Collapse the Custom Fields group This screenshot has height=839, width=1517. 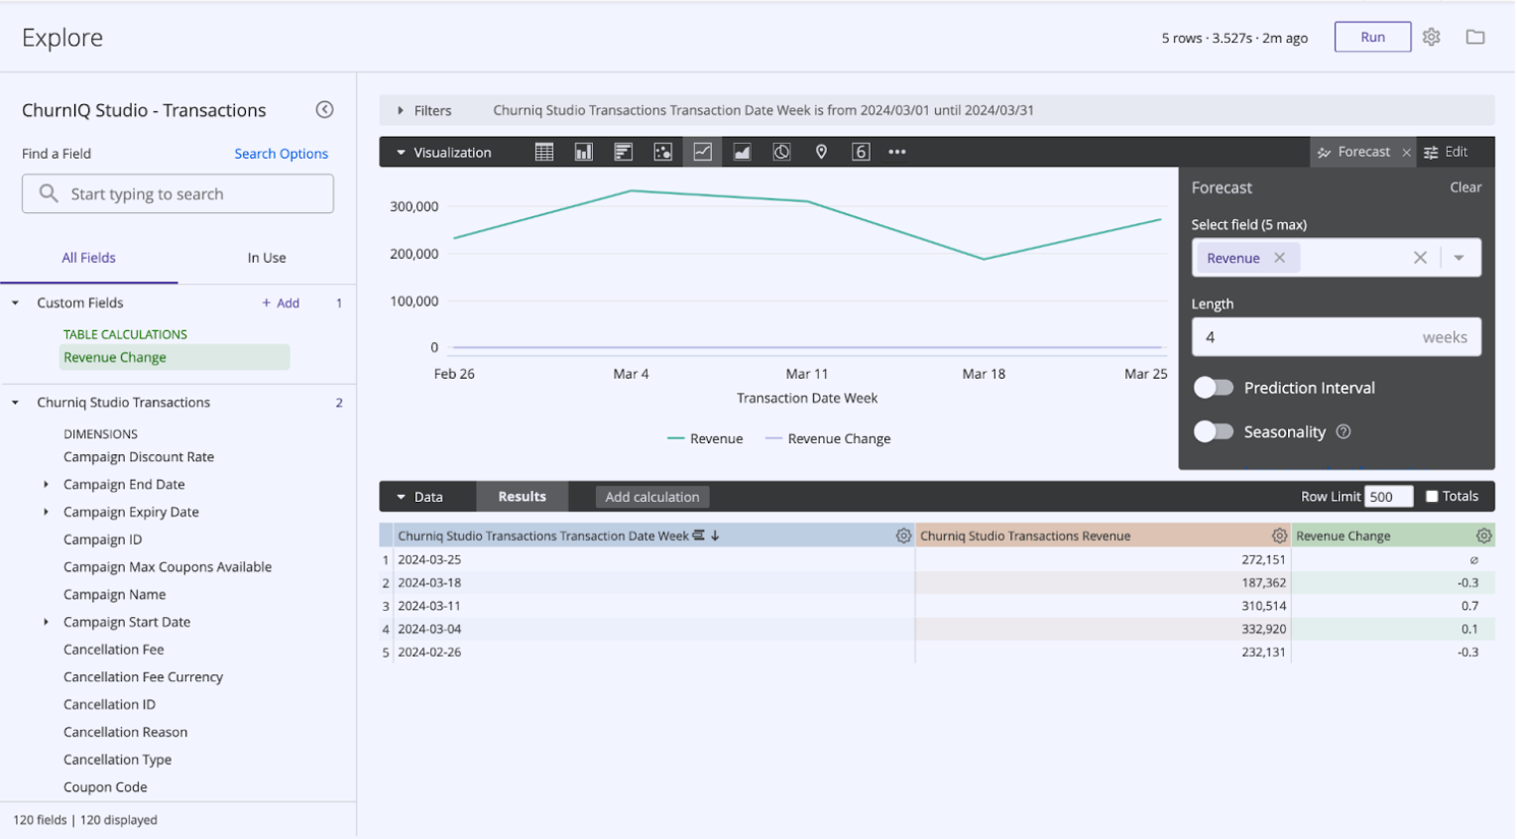coord(16,303)
